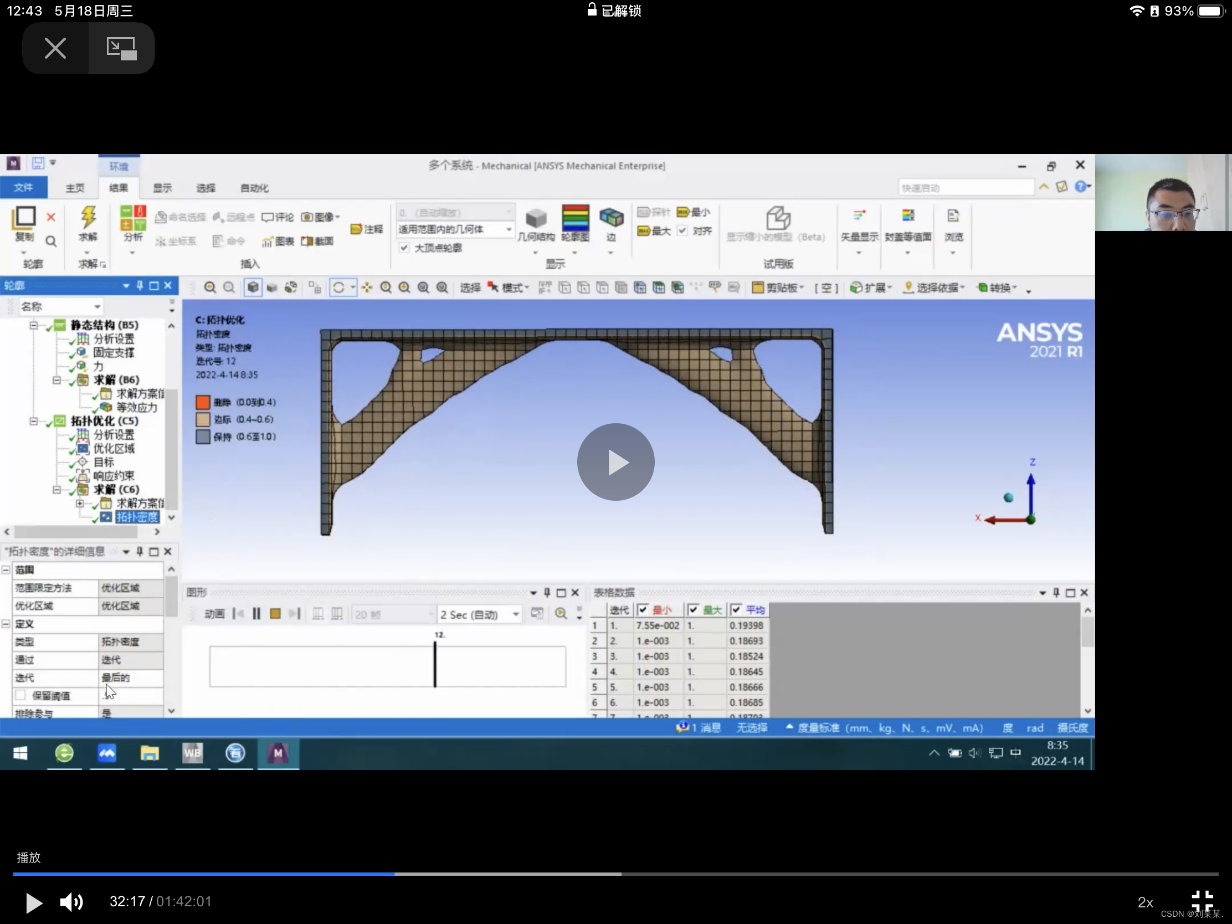Enable the Retained Threshold checkbox

[x=21, y=695]
